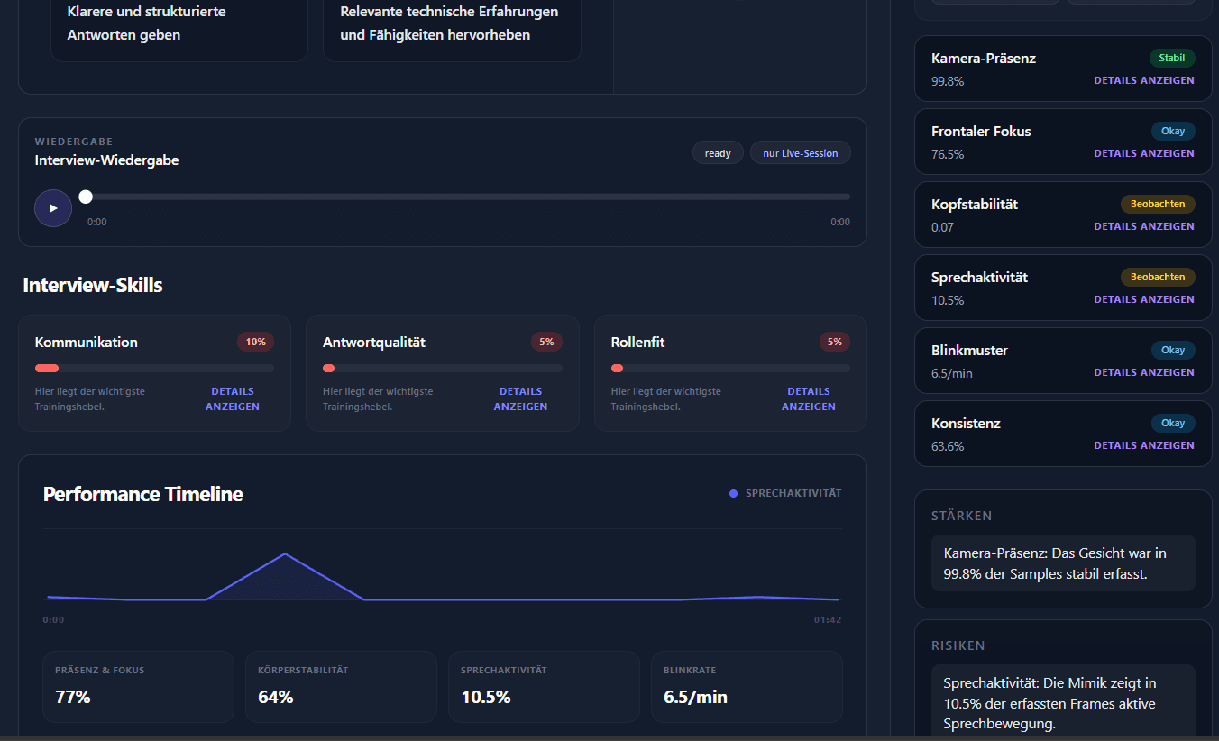Click the 'Beobachten' badge on Sprechaktivität
The width and height of the screenshot is (1219, 741).
[x=1158, y=277]
